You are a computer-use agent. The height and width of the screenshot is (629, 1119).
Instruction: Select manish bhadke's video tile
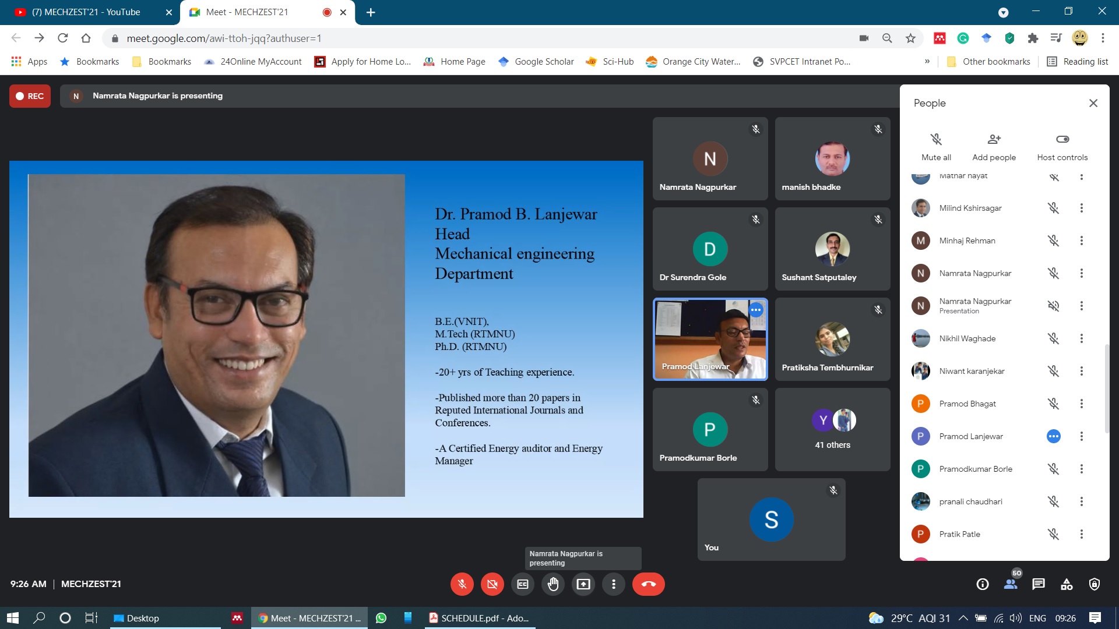(x=832, y=158)
